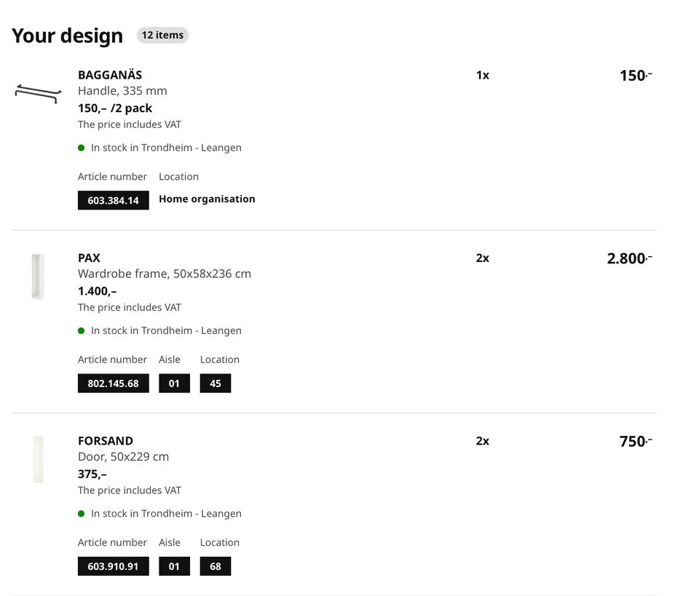Select article number 603.910.91 badge

[x=113, y=565]
